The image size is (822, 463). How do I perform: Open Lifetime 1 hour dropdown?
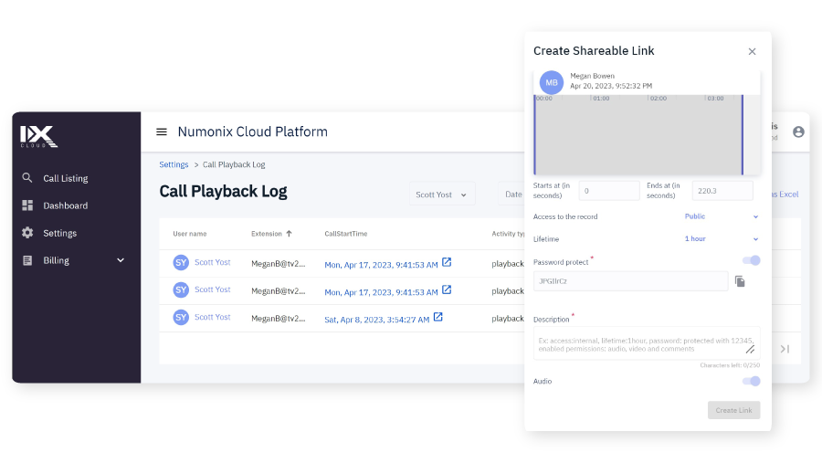point(722,238)
